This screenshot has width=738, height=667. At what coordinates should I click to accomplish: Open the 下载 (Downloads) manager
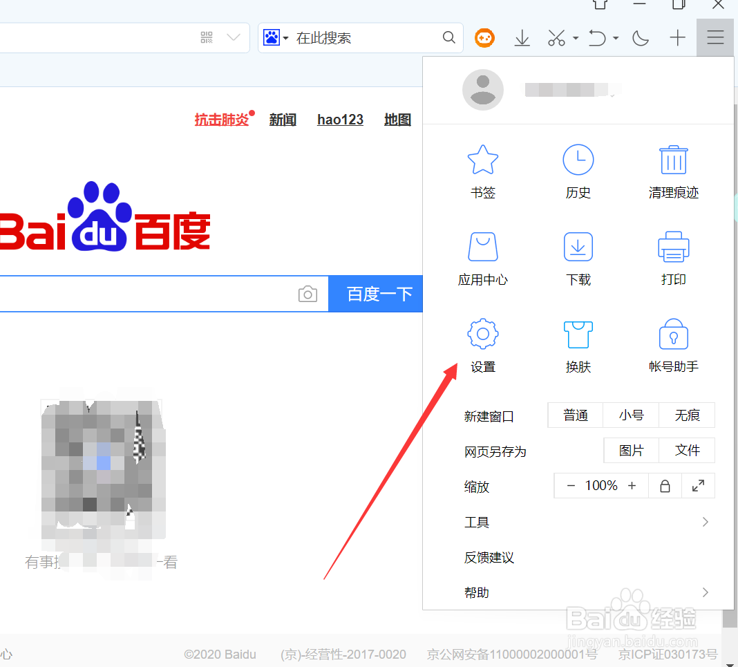click(x=578, y=259)
